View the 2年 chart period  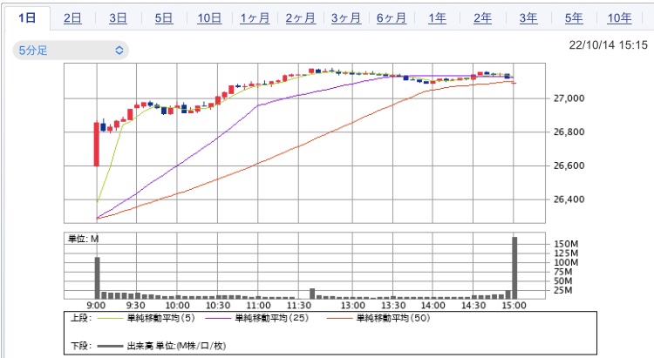482,18
